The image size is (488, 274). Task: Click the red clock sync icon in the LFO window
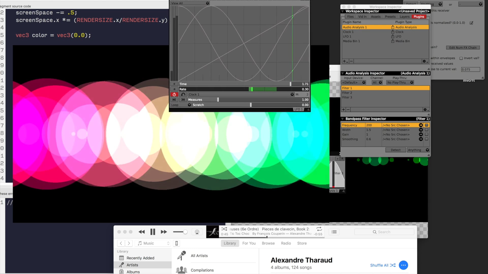click(174, 94)
